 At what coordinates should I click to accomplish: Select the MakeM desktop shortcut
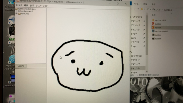point(11,41)
